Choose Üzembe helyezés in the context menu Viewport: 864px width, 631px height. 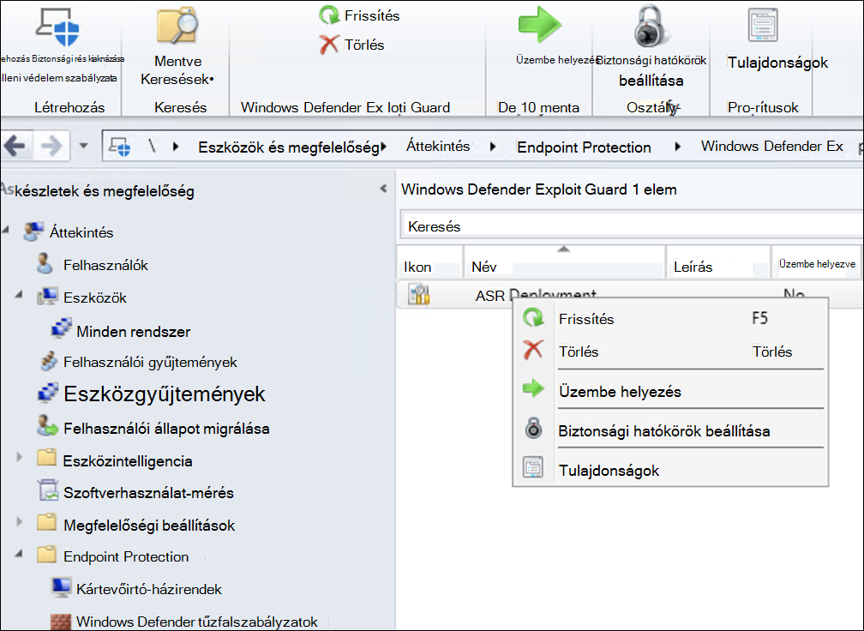670,391
